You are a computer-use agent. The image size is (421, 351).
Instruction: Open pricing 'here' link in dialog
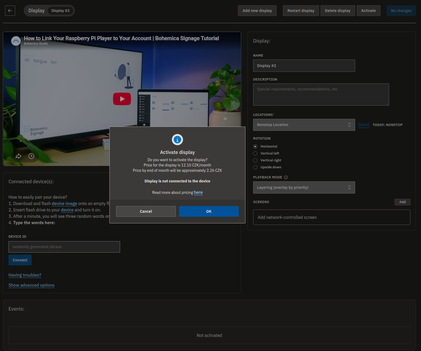[198, 193]
